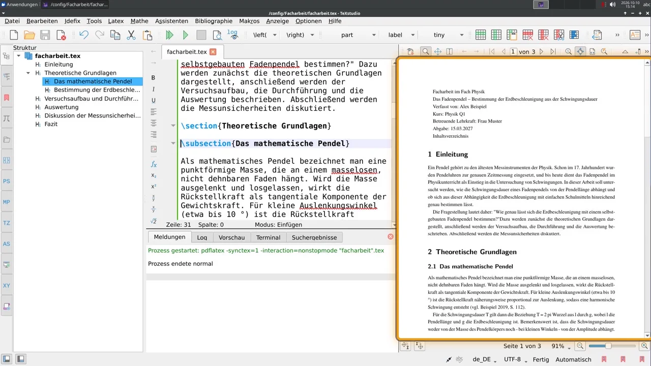Collapse the Theoretische Grundlagen tree node
Image resolution: width=651 pixels, height=366 pixels.
coord(28,73)
